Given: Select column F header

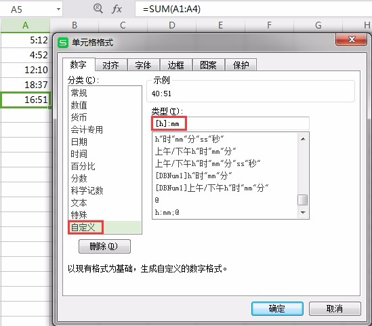Looking at the screenshot, I should 269,25.
